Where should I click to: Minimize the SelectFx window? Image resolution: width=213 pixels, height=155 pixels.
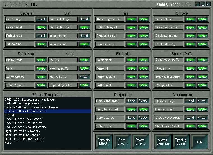point(203,4)
